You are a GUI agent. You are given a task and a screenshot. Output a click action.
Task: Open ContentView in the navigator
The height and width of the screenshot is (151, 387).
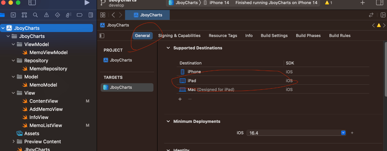(x=40, y=101)
